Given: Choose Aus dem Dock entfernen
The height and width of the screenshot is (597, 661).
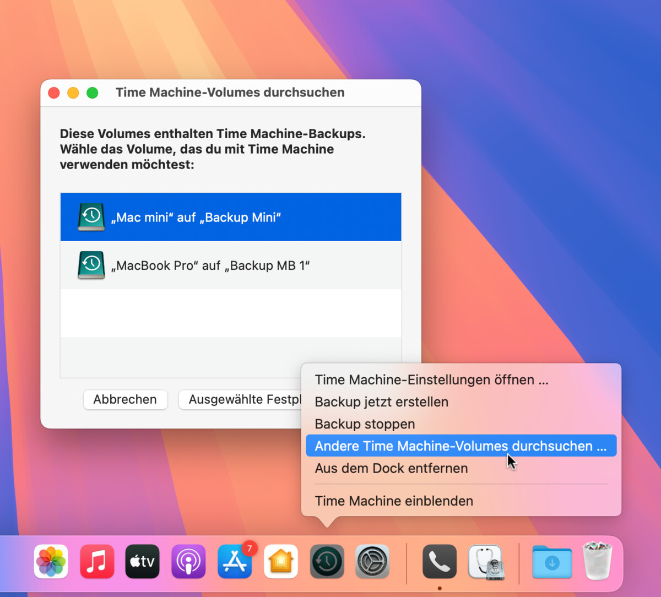Looking at the screenshot, I should point(391,468).
